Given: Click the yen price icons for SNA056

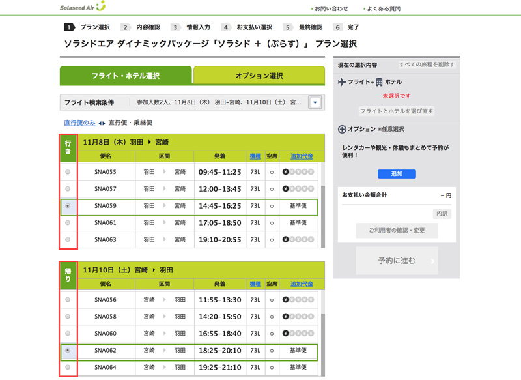Looking at the screenshot, I should coord(298,300).
